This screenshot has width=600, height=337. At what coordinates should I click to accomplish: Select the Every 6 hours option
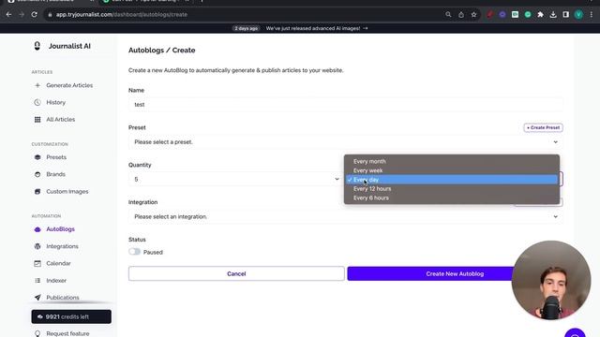coord(452,198)
